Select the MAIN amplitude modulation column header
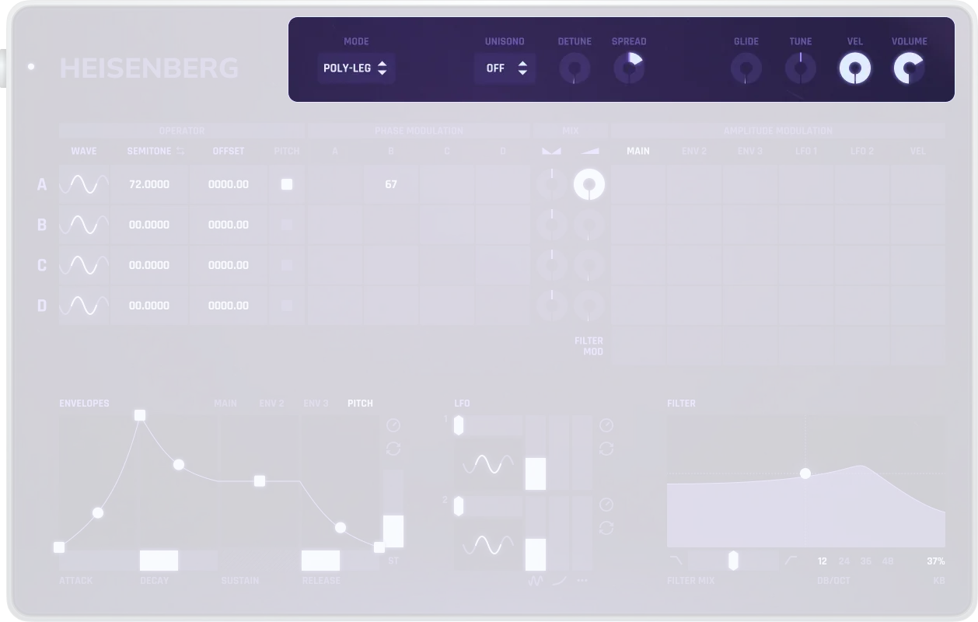 coord(638,151)
